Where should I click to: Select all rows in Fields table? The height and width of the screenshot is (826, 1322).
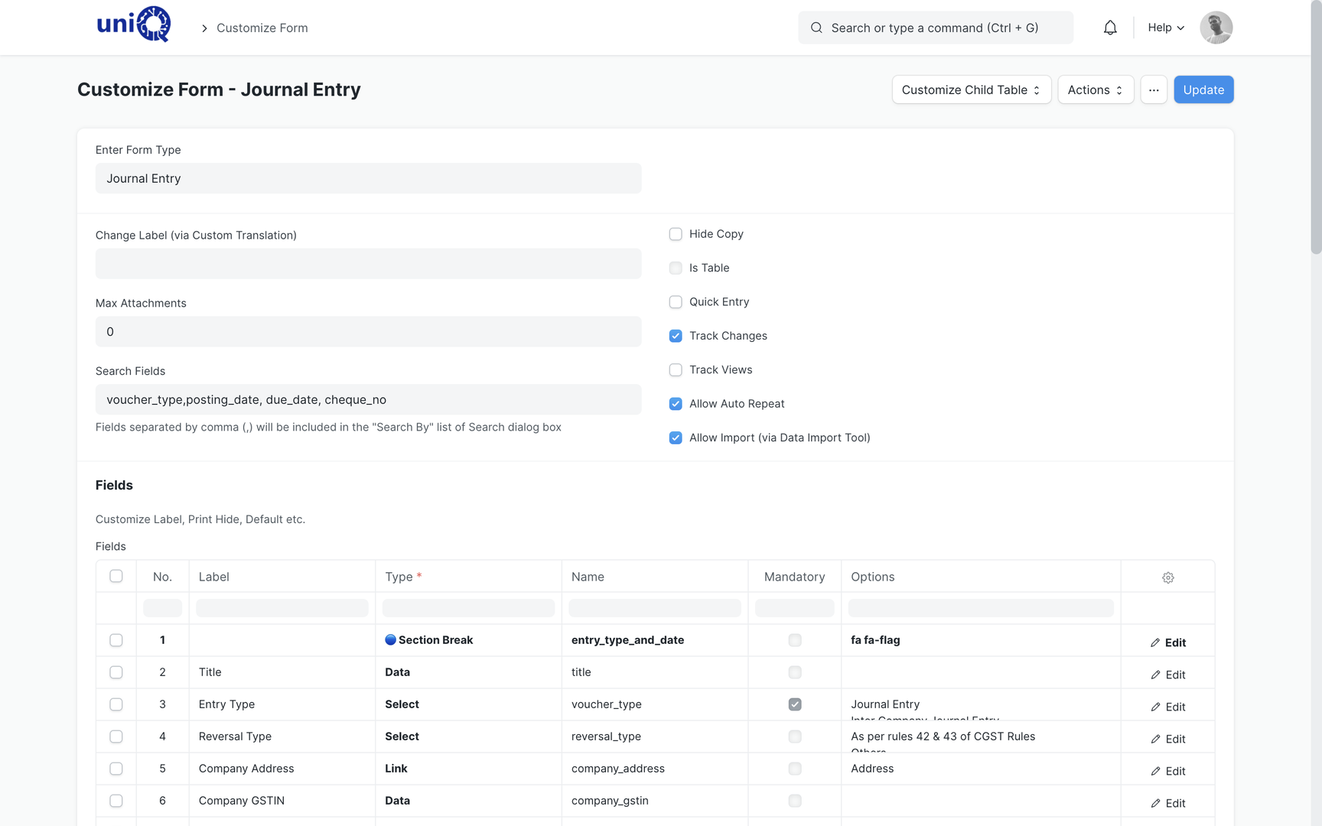pos(116,576)
